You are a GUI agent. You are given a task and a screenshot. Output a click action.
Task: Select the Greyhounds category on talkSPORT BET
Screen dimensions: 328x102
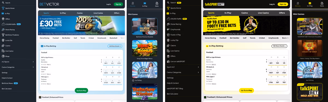[x=273, y=38]
